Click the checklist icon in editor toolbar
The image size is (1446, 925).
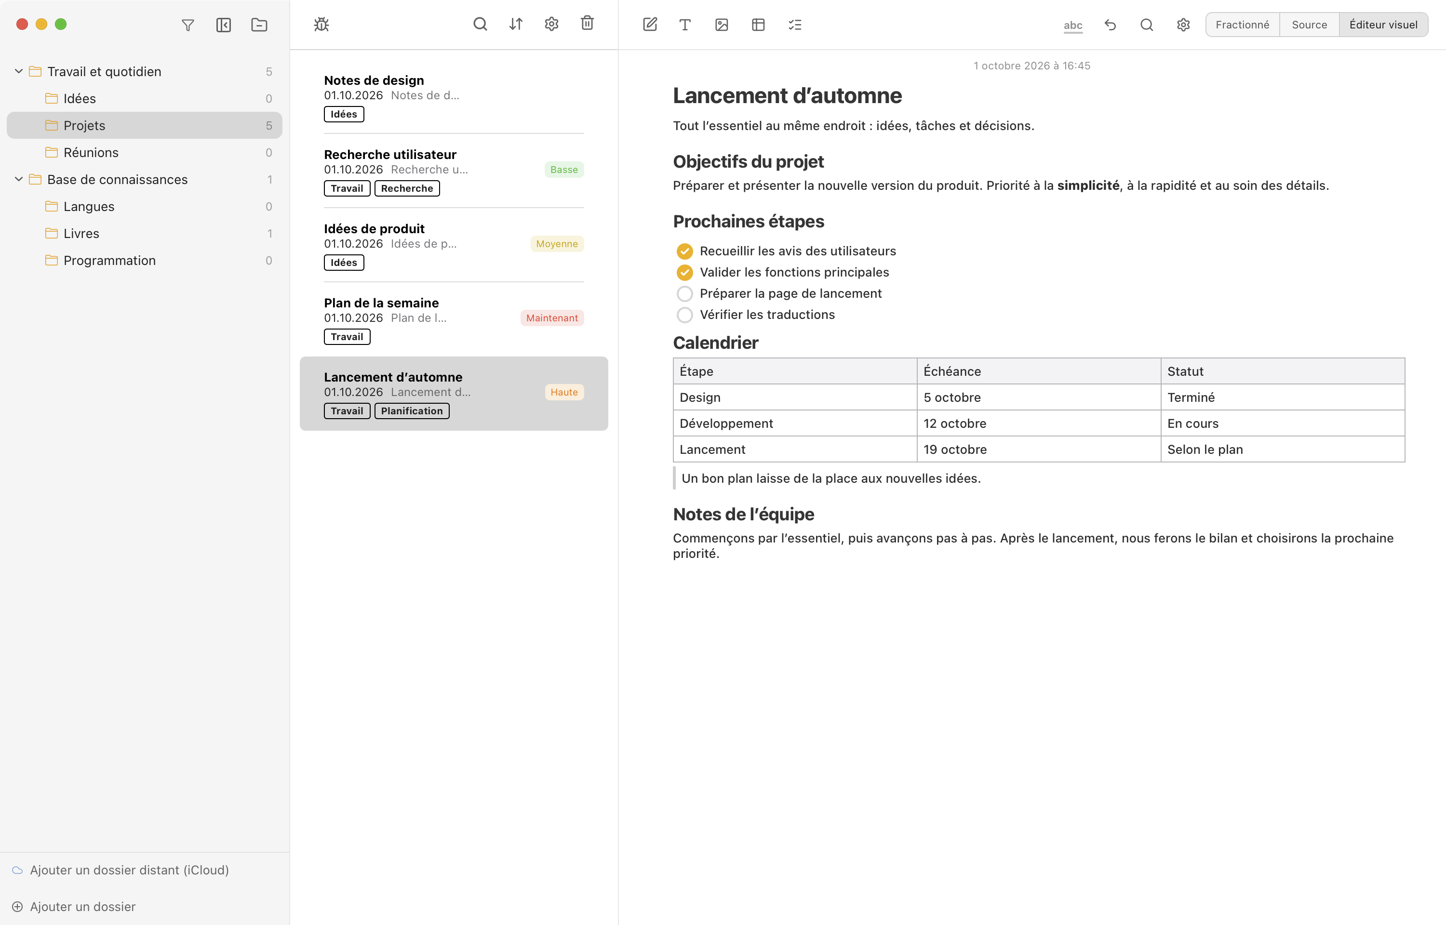tap(795, 25)
